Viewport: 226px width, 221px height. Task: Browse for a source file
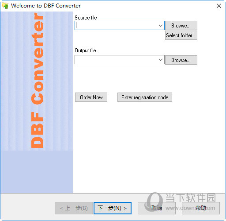click(x=181, y=26)
